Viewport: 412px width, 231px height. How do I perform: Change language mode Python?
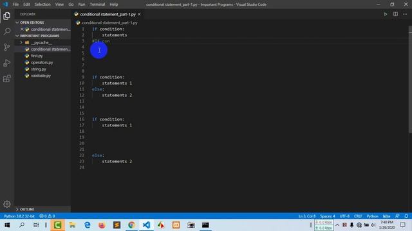tap(372, 216)
